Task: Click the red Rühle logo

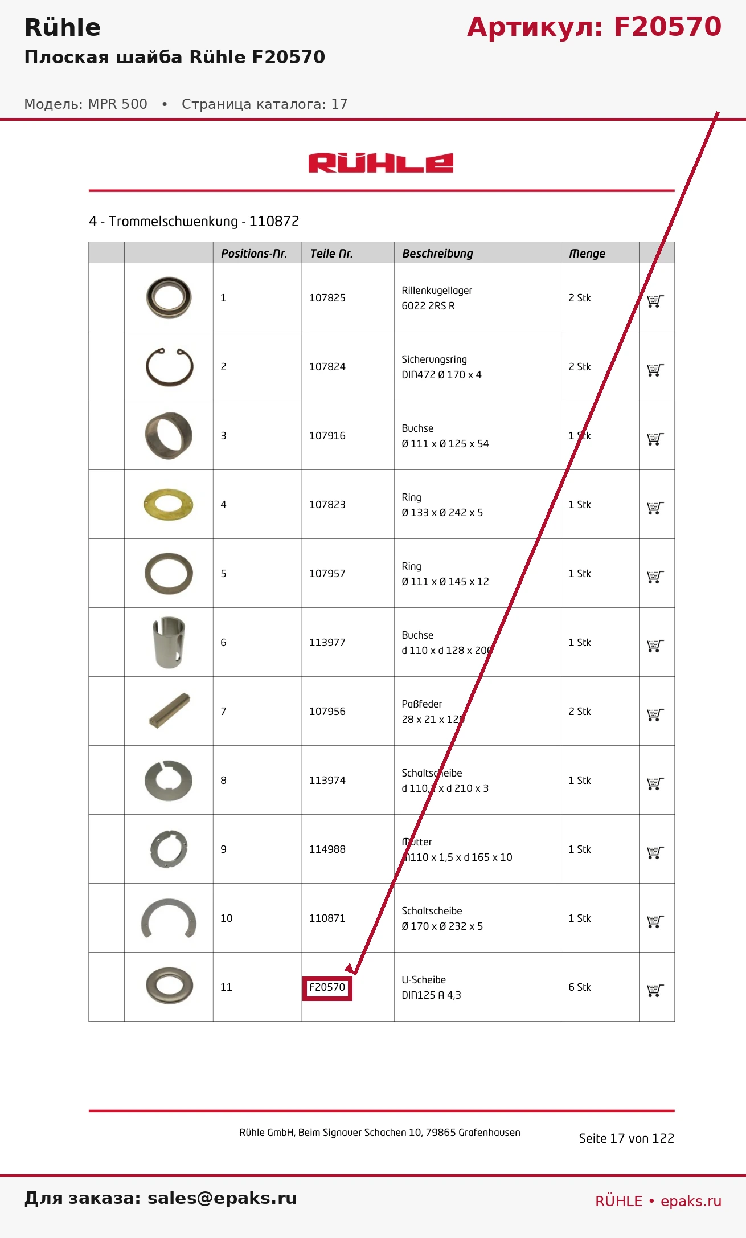Action: 381,162
